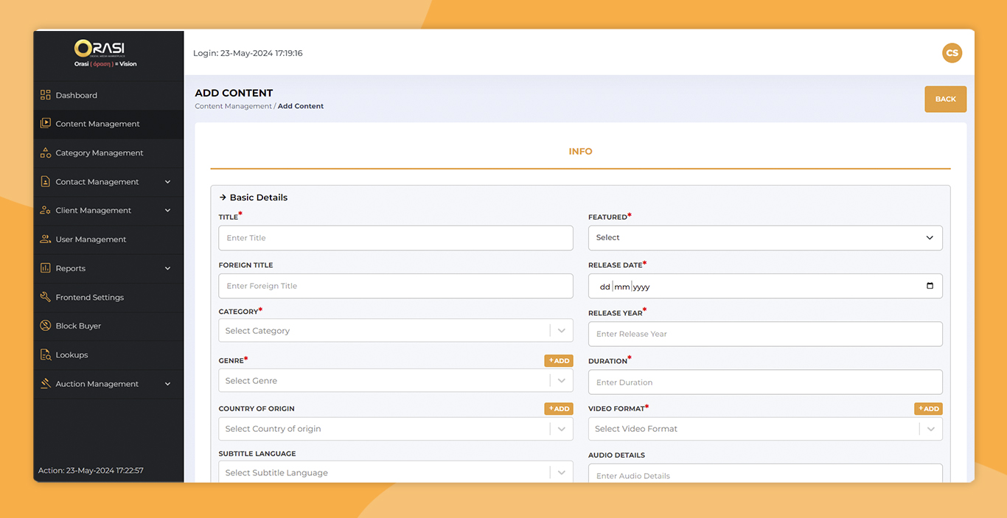Open Frontend Settings menu item
This screenshot has width=1007, height=518.
click(108, 297)
